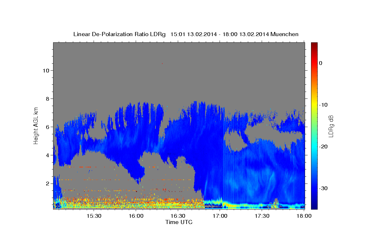377x251 pixels.
Task: Click the start time '15:01 13.02.2014' in title
Action: coord(193,34)
